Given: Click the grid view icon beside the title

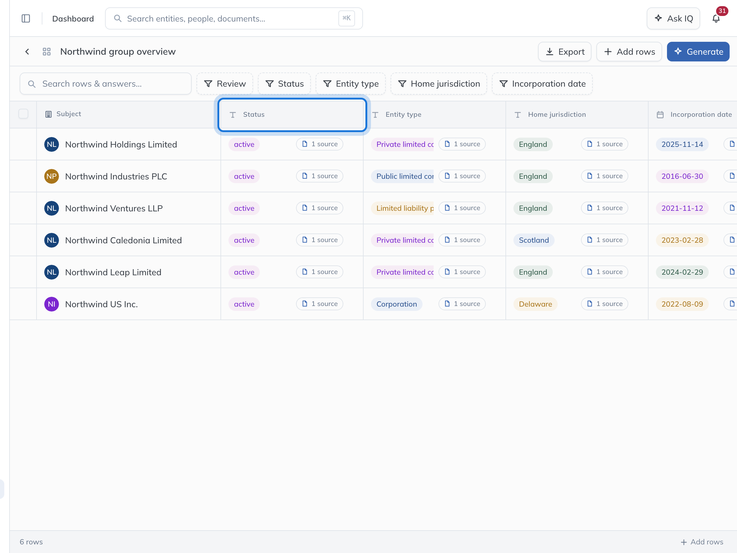Looking at the screenshot, I should click(47, 52).
